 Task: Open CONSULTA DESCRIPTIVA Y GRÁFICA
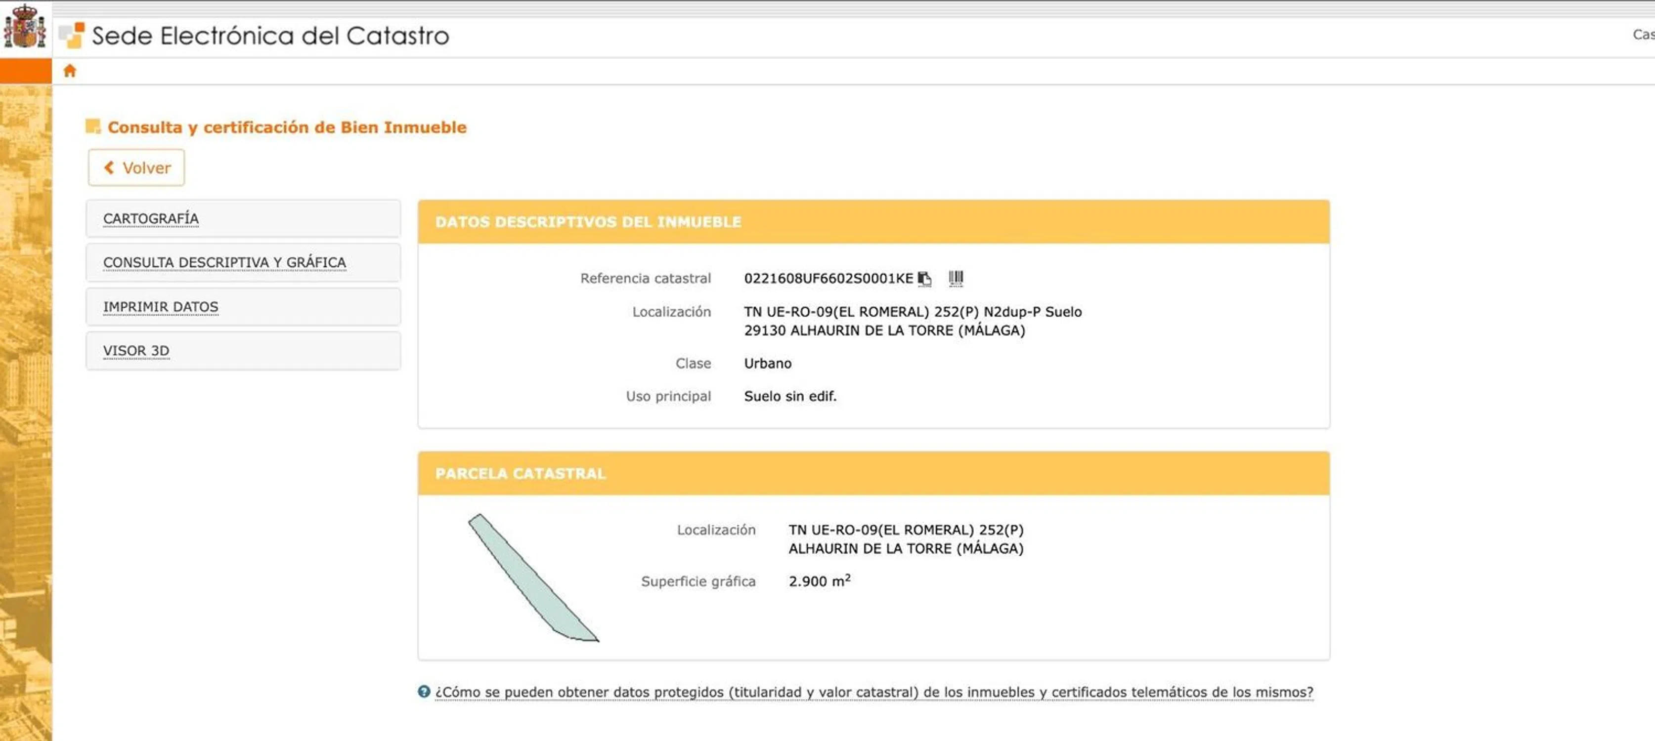(x=224, y=263)
